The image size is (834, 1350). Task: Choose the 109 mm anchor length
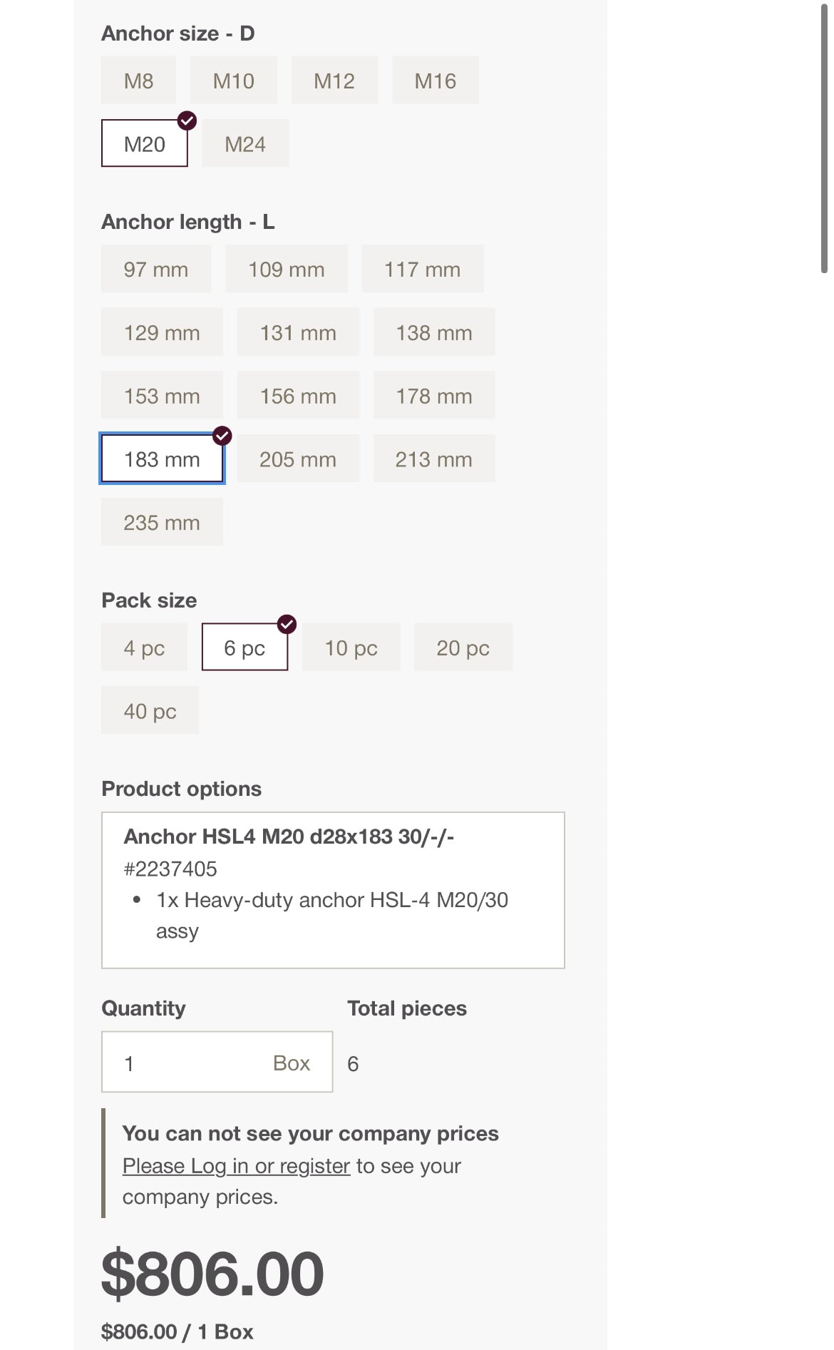coord(286,269)
